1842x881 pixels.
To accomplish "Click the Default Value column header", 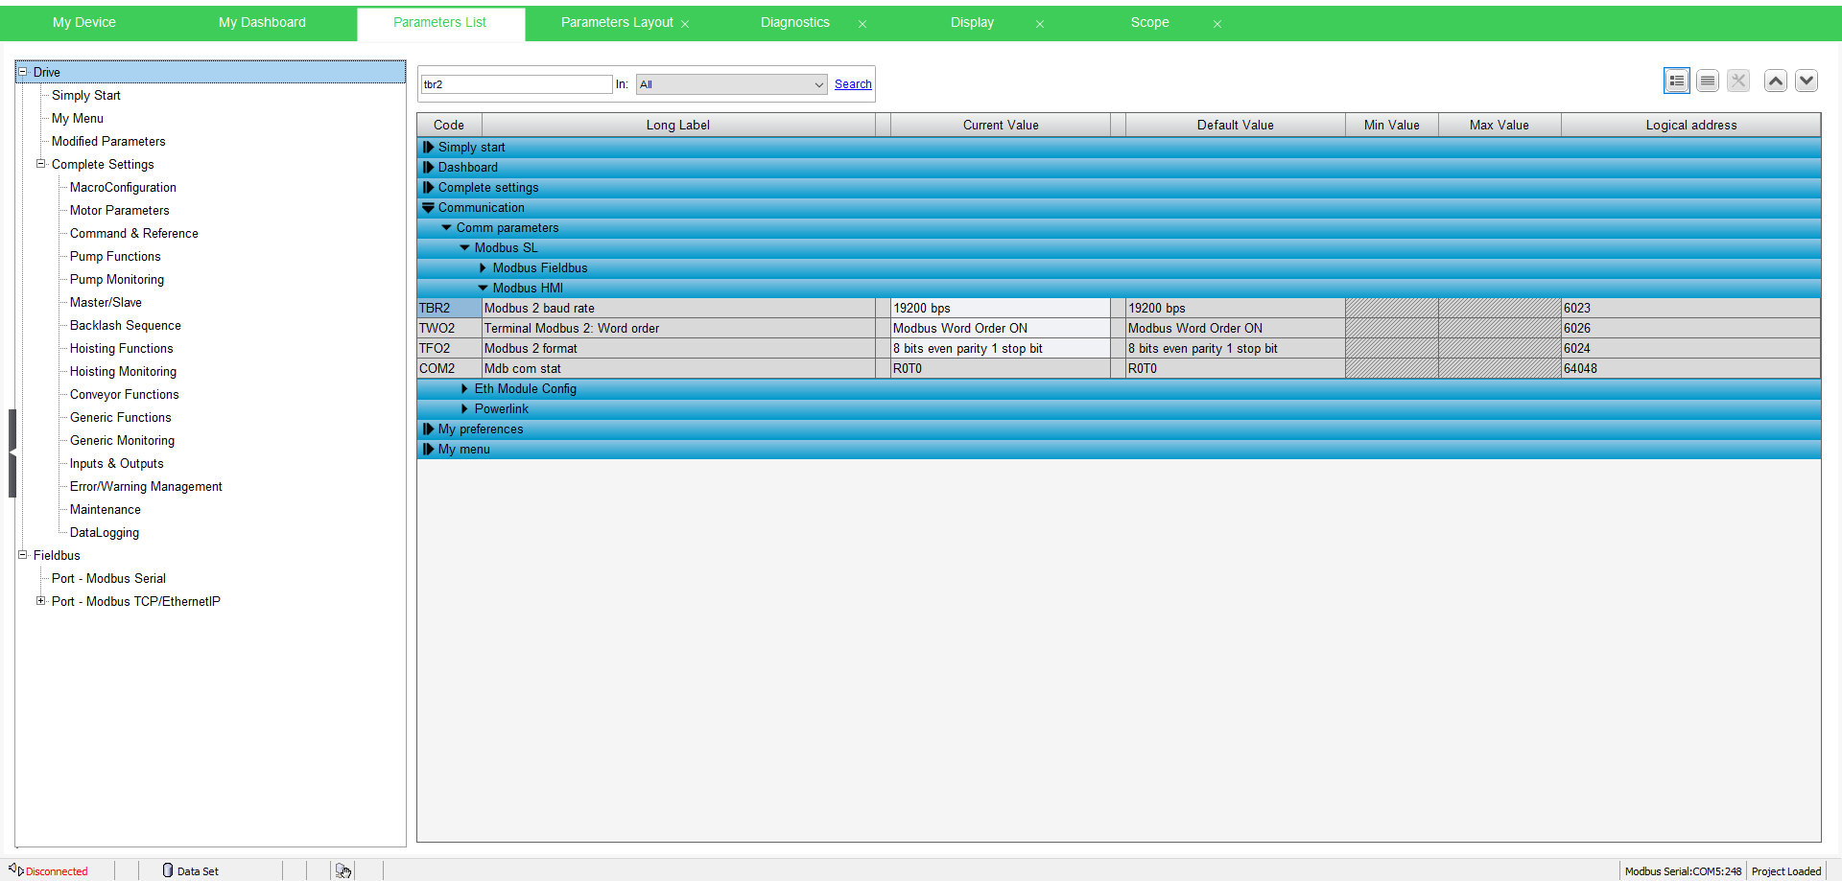I will click(1236, 125).
